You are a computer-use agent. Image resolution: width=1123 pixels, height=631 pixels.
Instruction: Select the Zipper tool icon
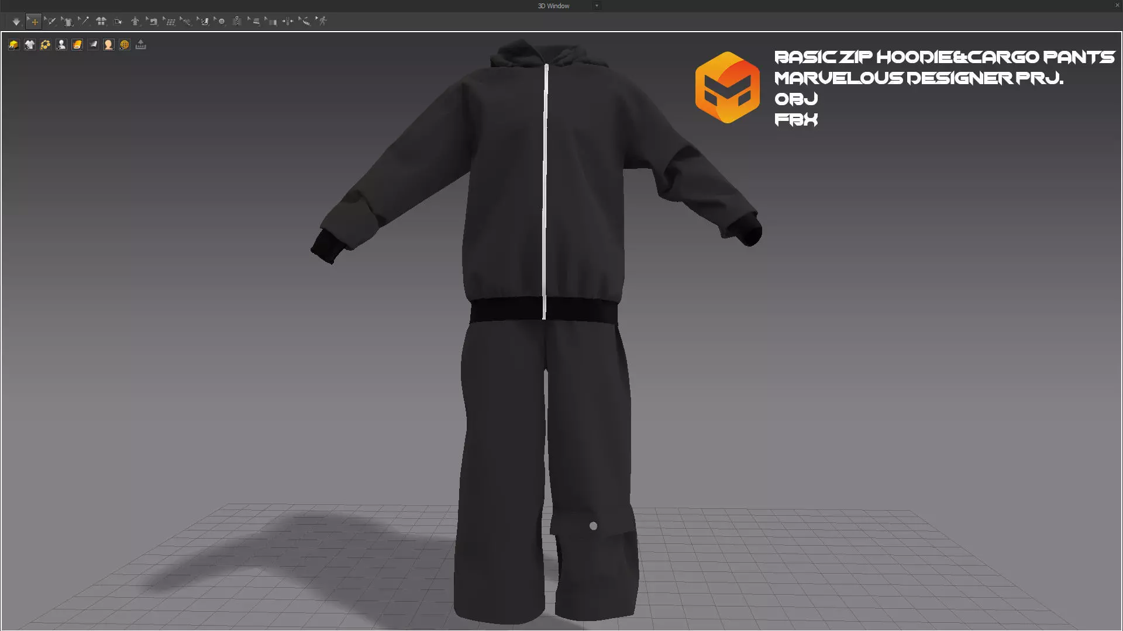point(237,21)
